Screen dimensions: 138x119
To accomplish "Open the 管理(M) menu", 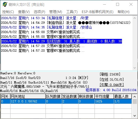I will [x=56, y=12].
